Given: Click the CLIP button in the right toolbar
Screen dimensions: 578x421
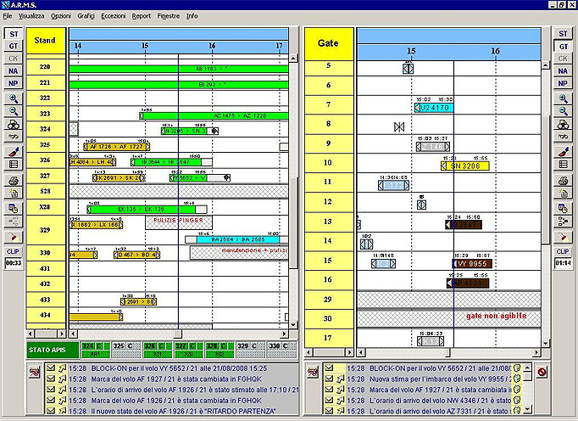Looking at the screenshot, I should point(563,251).
